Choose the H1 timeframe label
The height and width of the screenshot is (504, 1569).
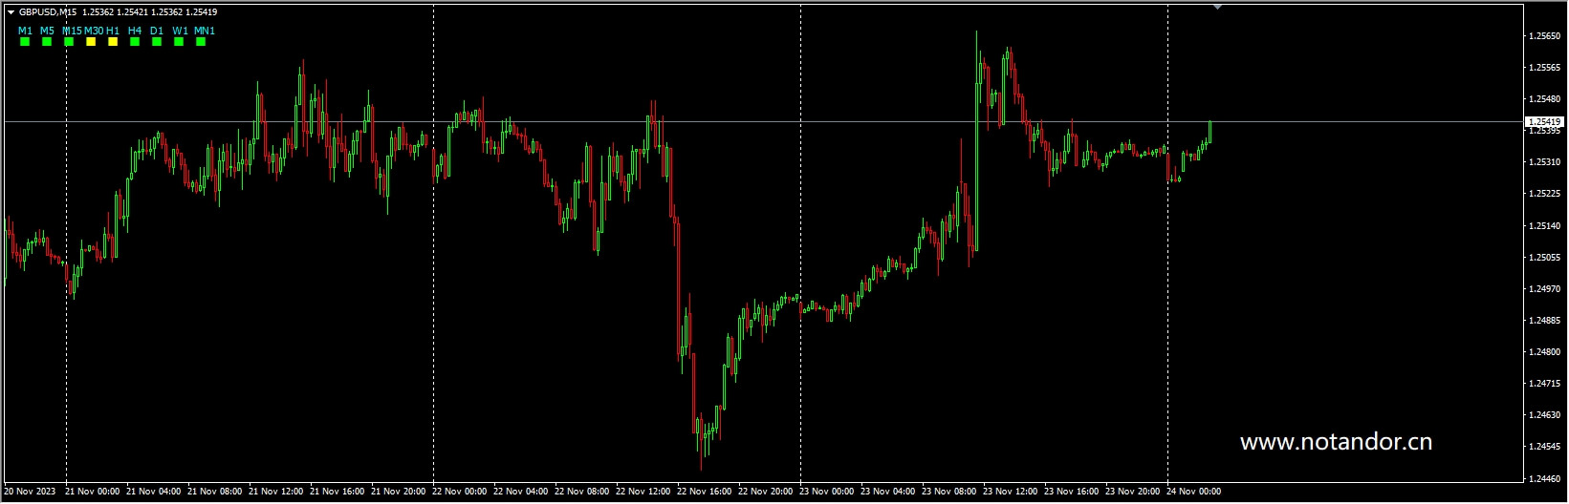(x=113, y=31)
